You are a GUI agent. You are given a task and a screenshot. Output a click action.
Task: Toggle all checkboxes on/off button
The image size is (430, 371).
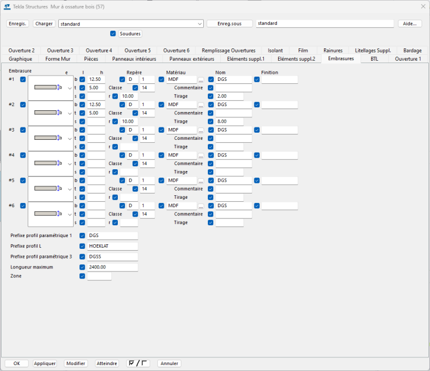138,363
